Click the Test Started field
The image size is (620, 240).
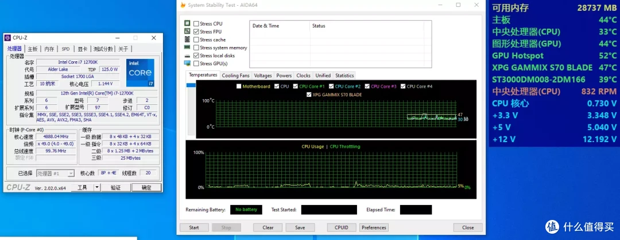(329, 210)
